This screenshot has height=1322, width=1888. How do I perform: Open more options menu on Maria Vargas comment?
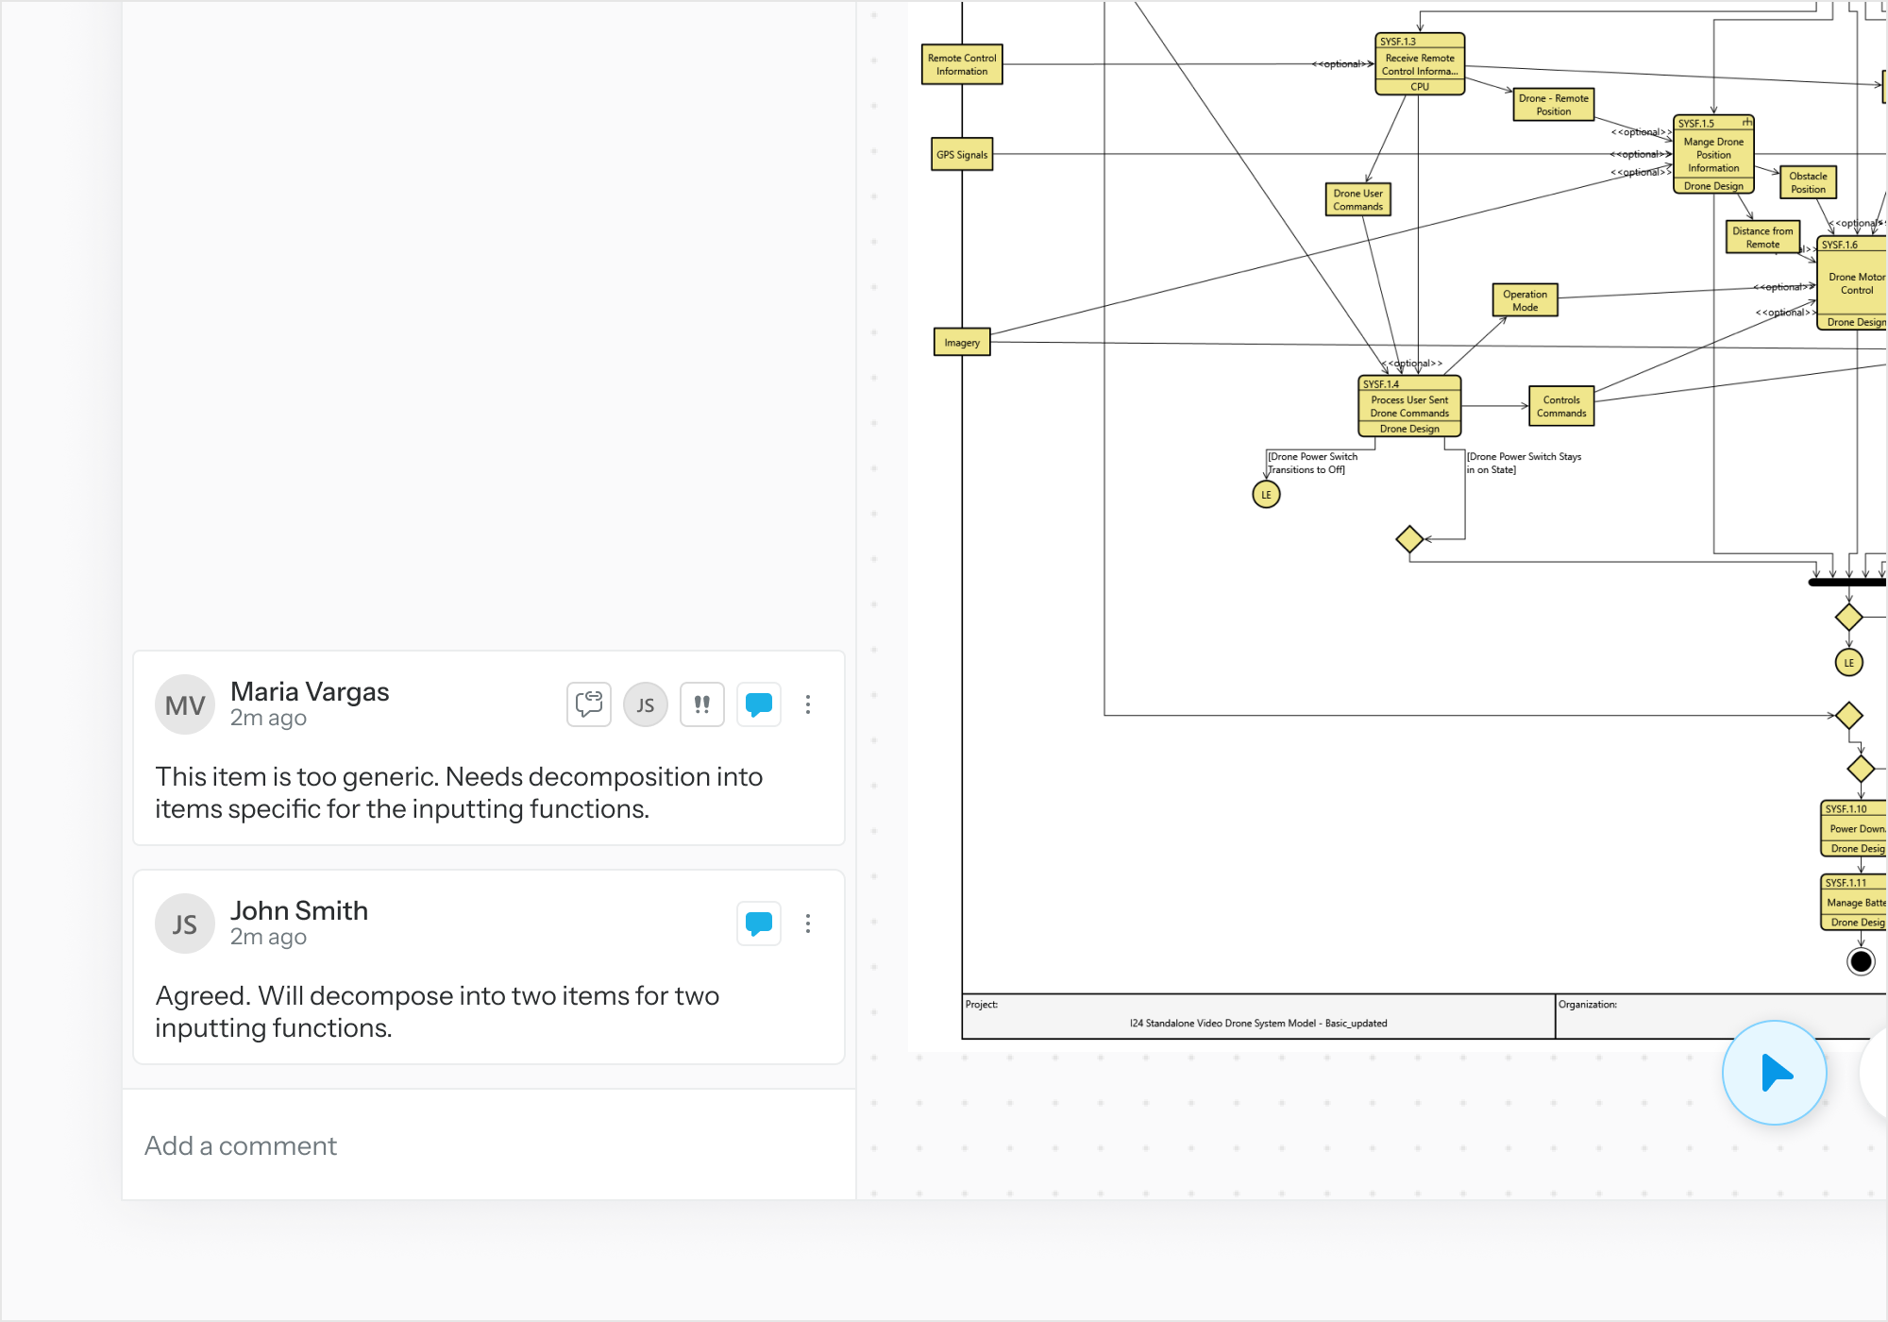point(808,704)
